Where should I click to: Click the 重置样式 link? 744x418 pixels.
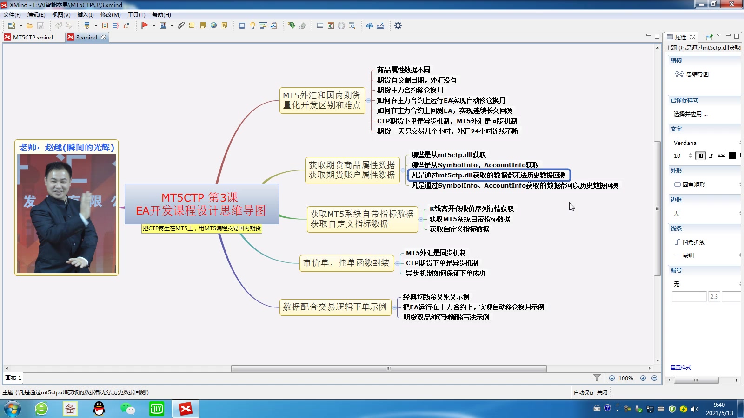[x=681, y=367]
